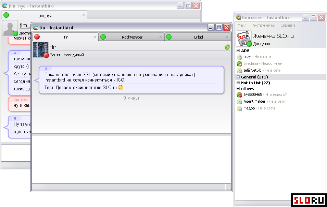Viewport: 327px width, 207px height.
Task: Click the green status icon on jim_nyc tab
Action: 6,15
